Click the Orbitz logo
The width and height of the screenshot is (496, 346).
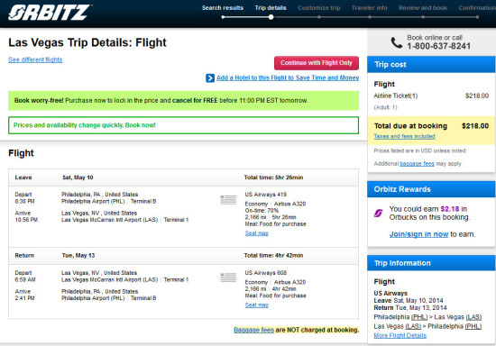(50, 13)
